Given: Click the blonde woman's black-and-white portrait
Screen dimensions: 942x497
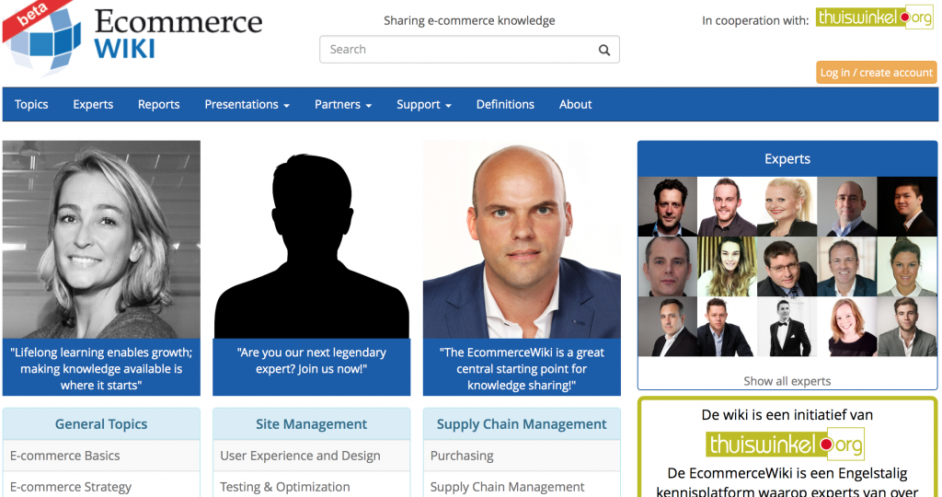Looking at the screenshot, I should point(101,239).
